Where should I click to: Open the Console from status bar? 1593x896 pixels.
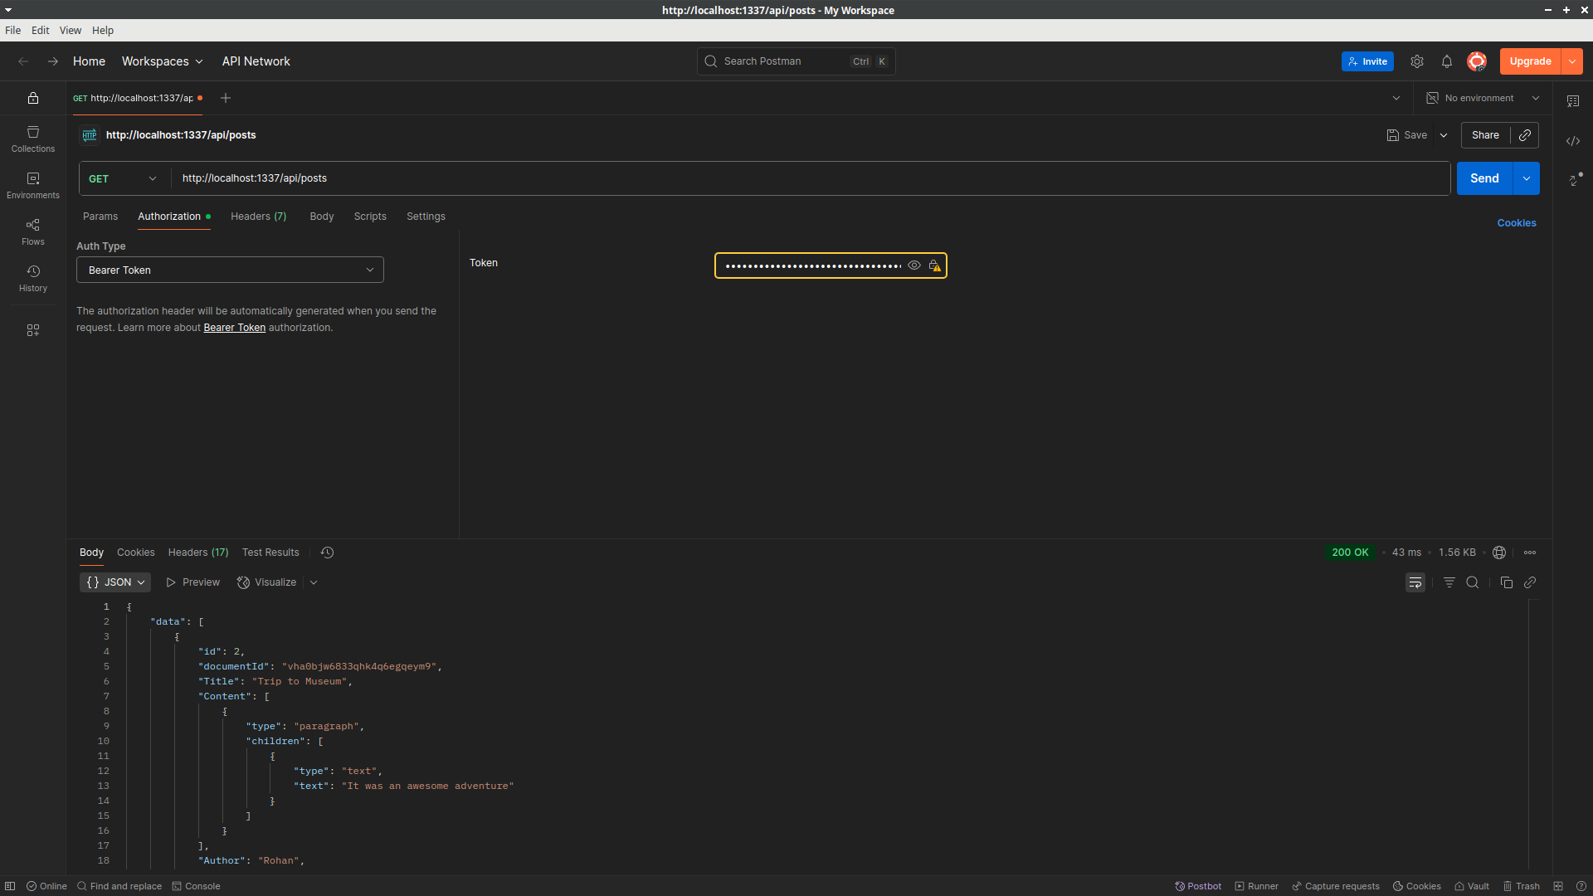pyautogui.click(x=196, y=886)
